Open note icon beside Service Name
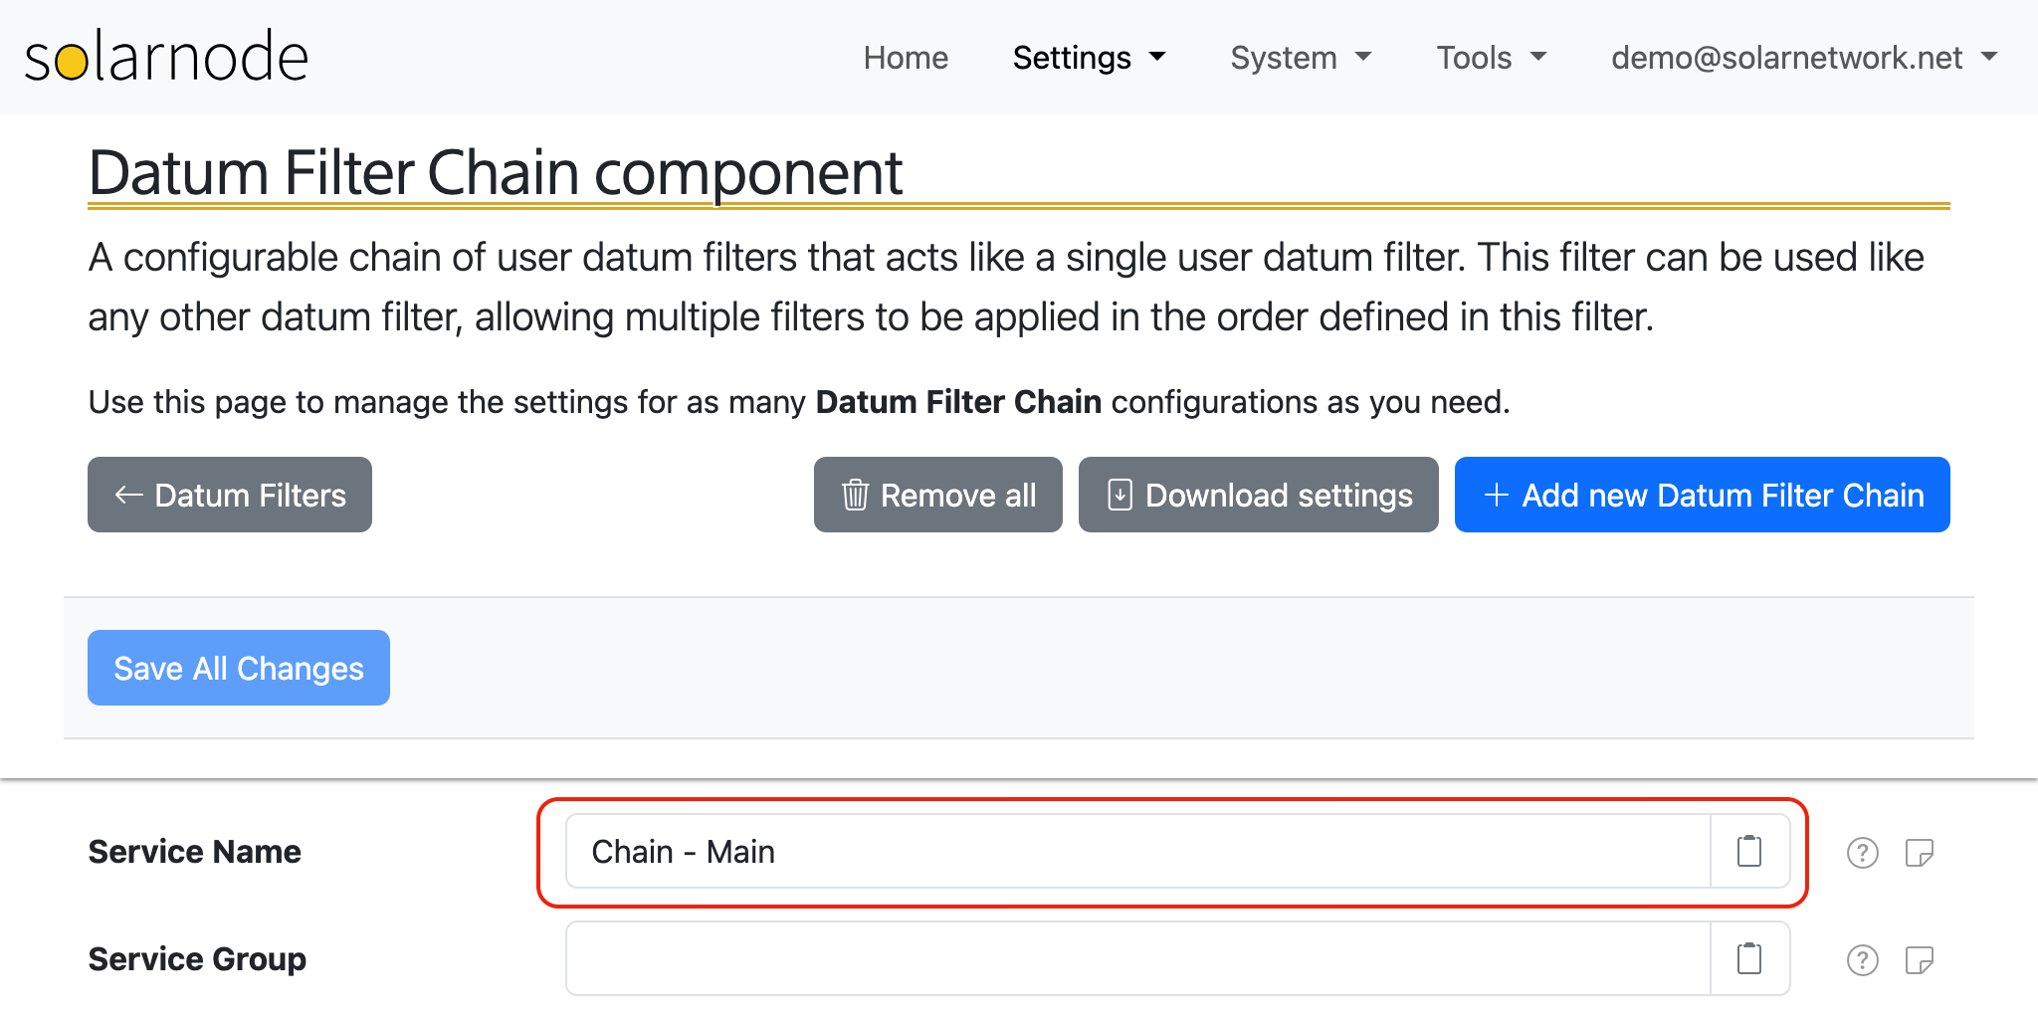Viewport: 2038px width, 1019px height. (x=1919, y=853)
